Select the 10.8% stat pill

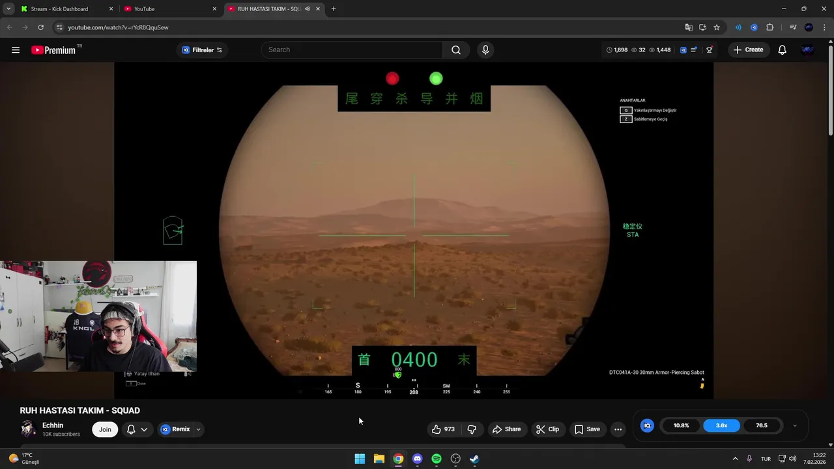[681, 425]
